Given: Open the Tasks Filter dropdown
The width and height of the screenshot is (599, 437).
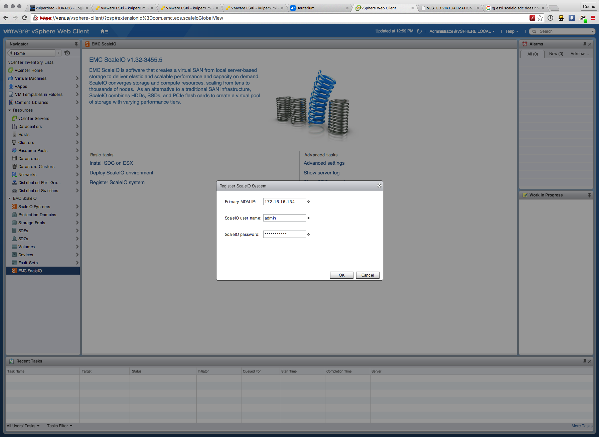Looking at the screenshot, I should click(59, 426).
